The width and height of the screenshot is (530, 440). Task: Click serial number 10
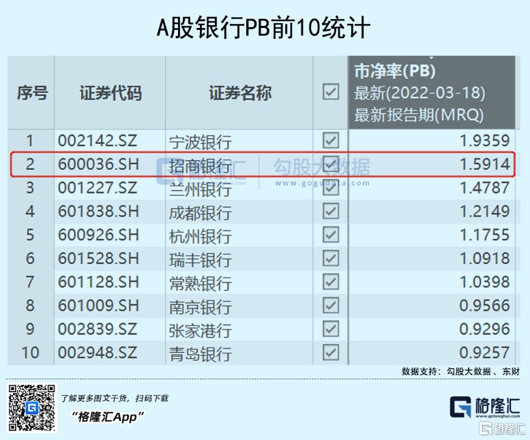tap(30, 353)
